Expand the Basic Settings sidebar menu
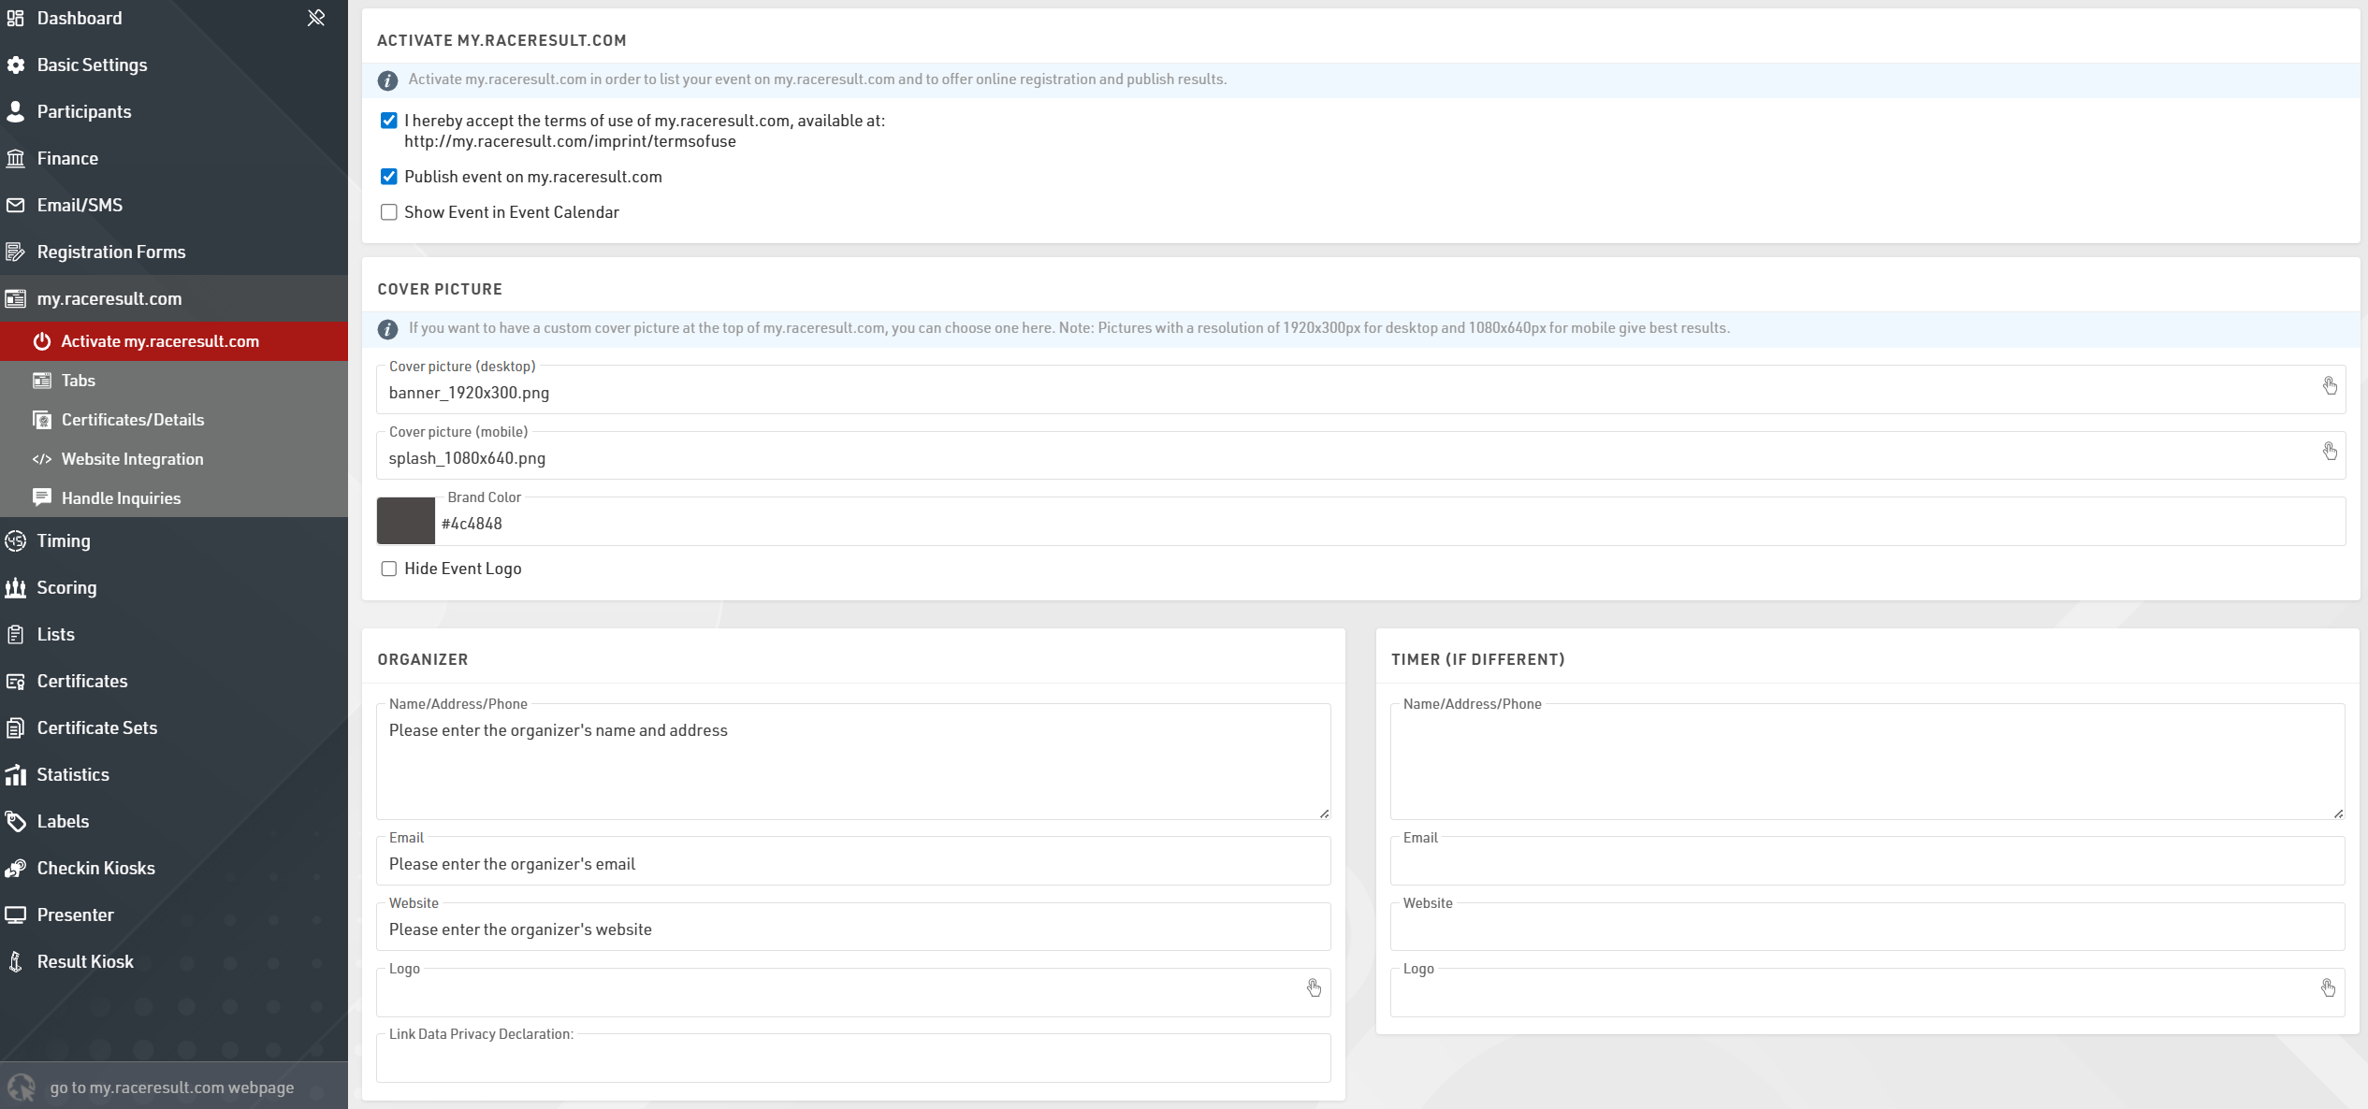This screenshot has height=1109, width=2368. [x=92, y=65]
